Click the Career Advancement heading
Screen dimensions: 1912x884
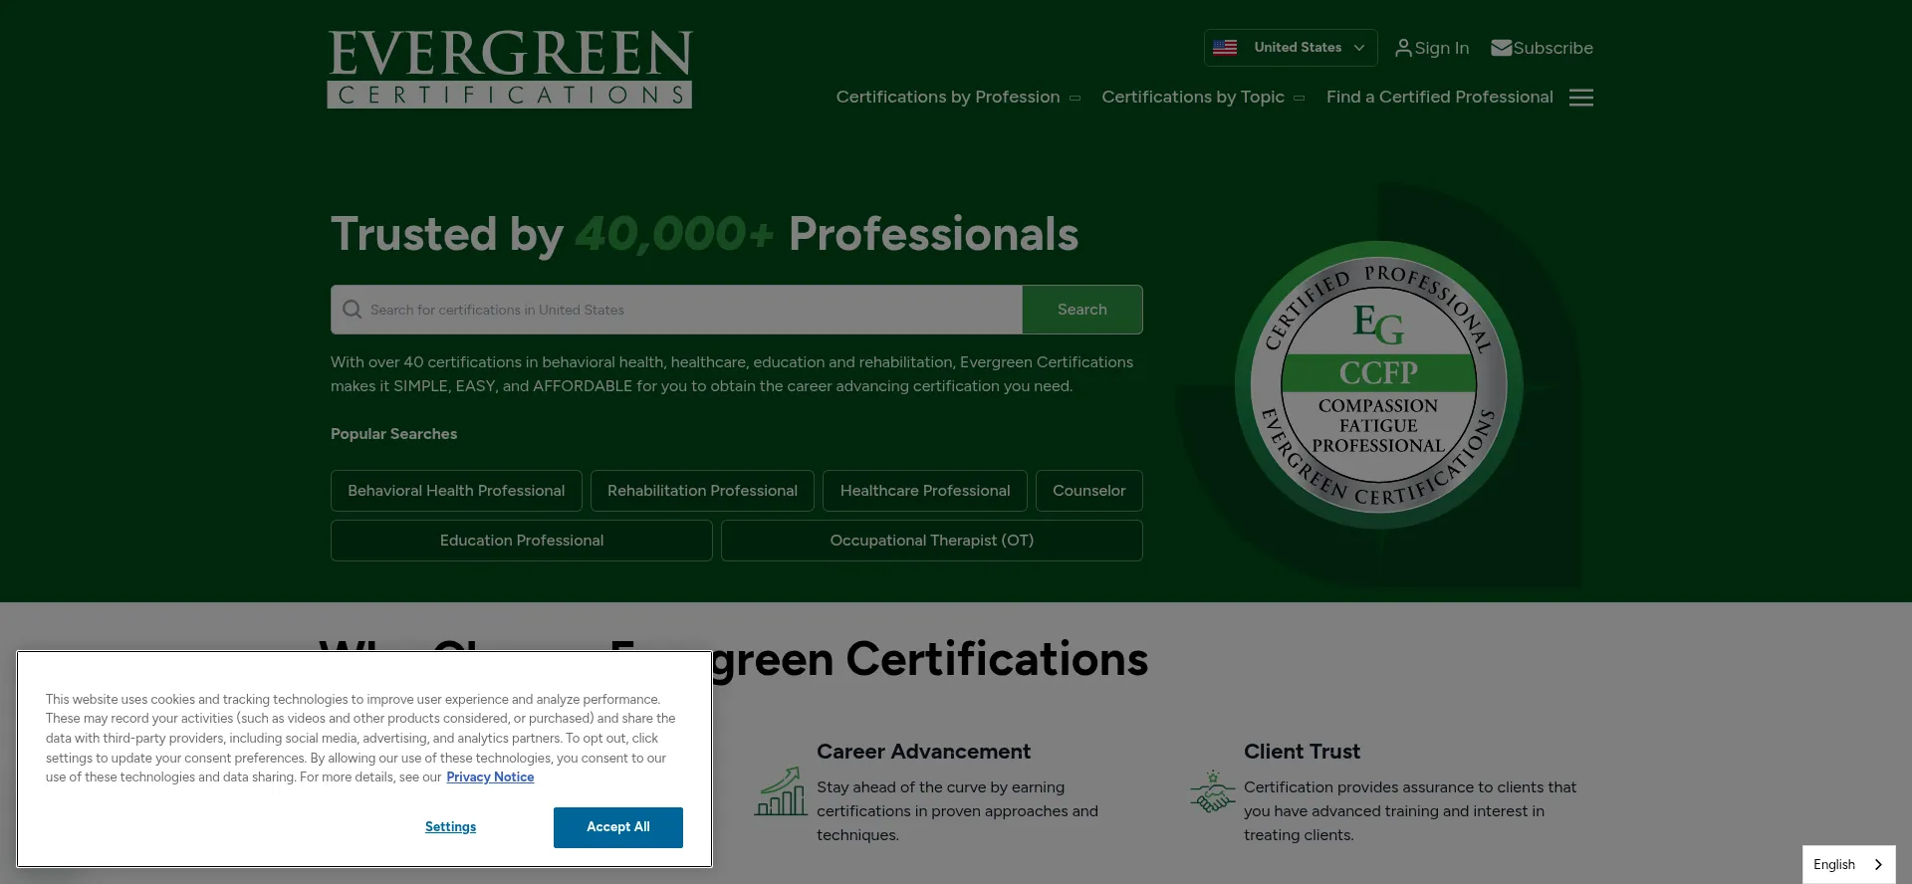923,752
